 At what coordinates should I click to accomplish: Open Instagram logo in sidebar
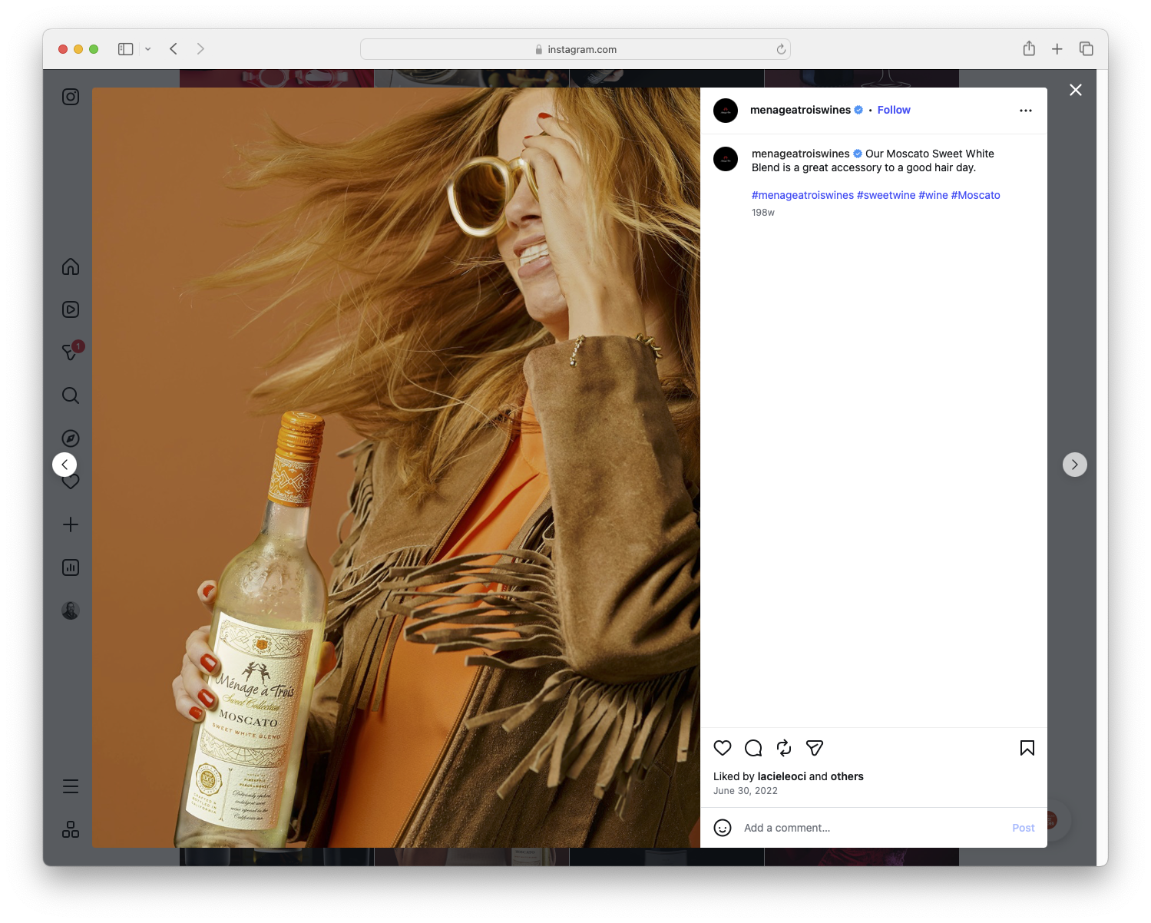[71, 97]
